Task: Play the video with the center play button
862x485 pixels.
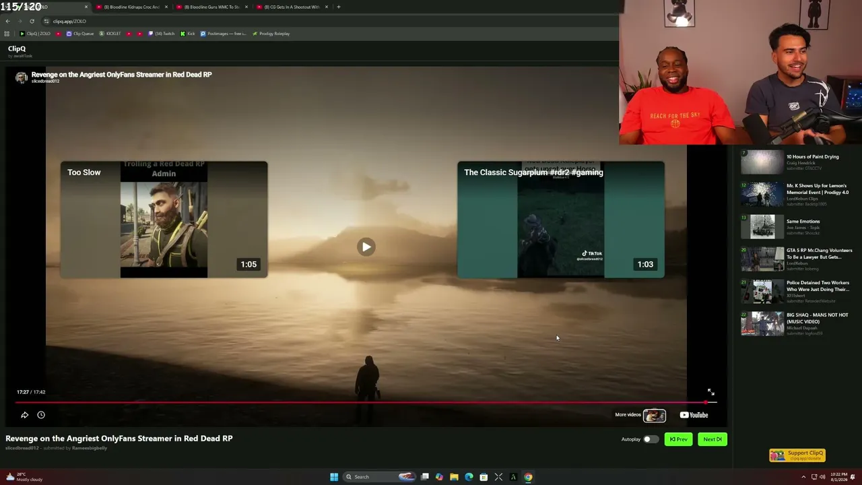Action: (366, 247)
